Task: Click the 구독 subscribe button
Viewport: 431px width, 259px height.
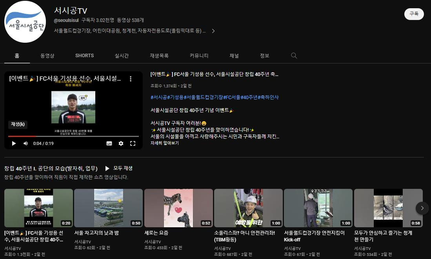Action: [414, 14]
